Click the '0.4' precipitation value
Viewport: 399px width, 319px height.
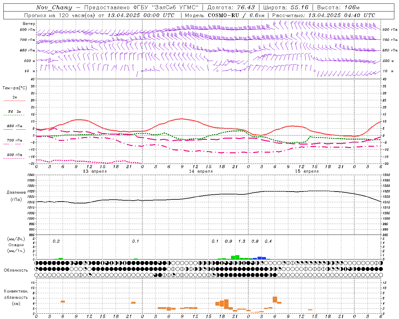(x=268, y=241)
